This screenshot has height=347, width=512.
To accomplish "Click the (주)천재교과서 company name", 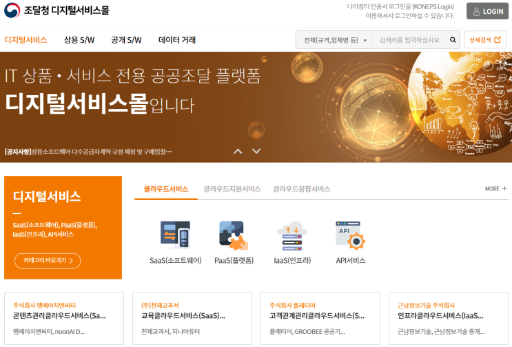I will pos(160,305).
